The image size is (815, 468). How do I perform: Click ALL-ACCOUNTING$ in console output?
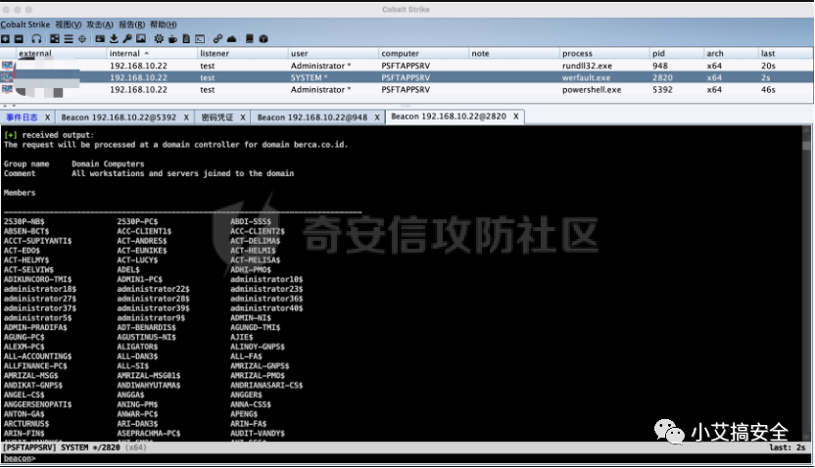coord(38,356)
